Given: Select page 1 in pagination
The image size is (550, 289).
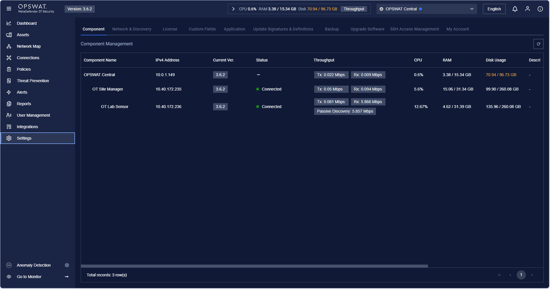Looking at the screenshot, I should pyautogui.click(x=521, y=275).
